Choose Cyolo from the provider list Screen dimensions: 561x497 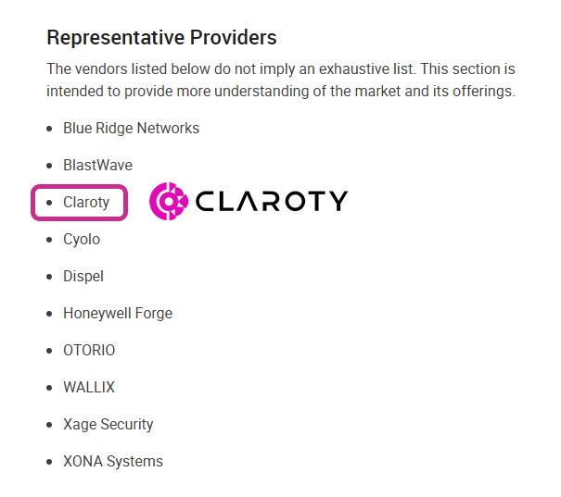tap(82, 239)
